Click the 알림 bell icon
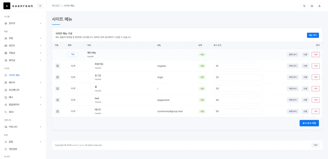This screenshot has height=159, width=328. click(x=6, y=142)
